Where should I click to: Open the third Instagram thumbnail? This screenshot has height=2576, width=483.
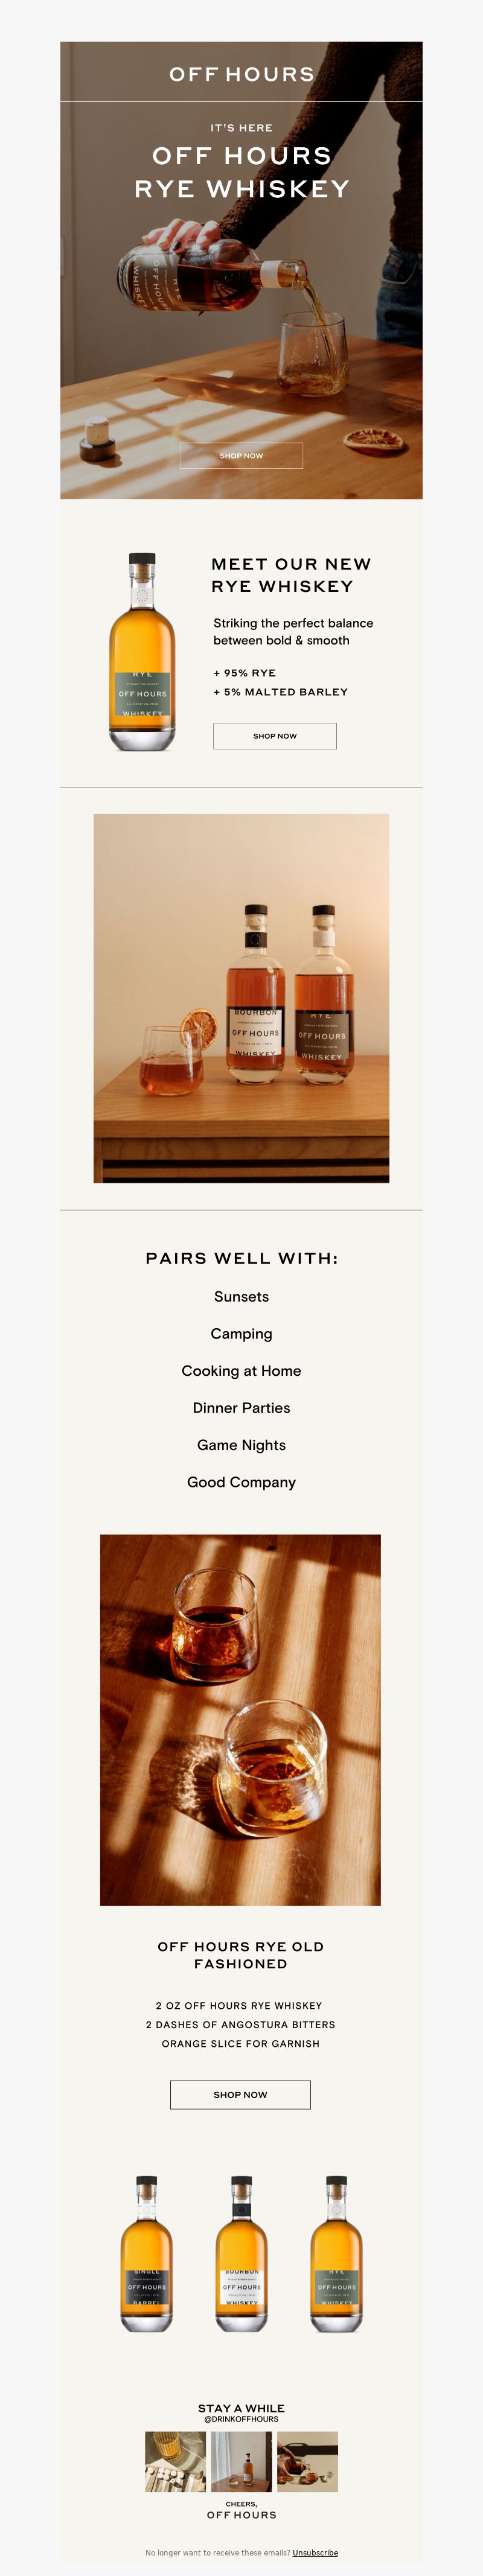click(x=307, y=2462)
